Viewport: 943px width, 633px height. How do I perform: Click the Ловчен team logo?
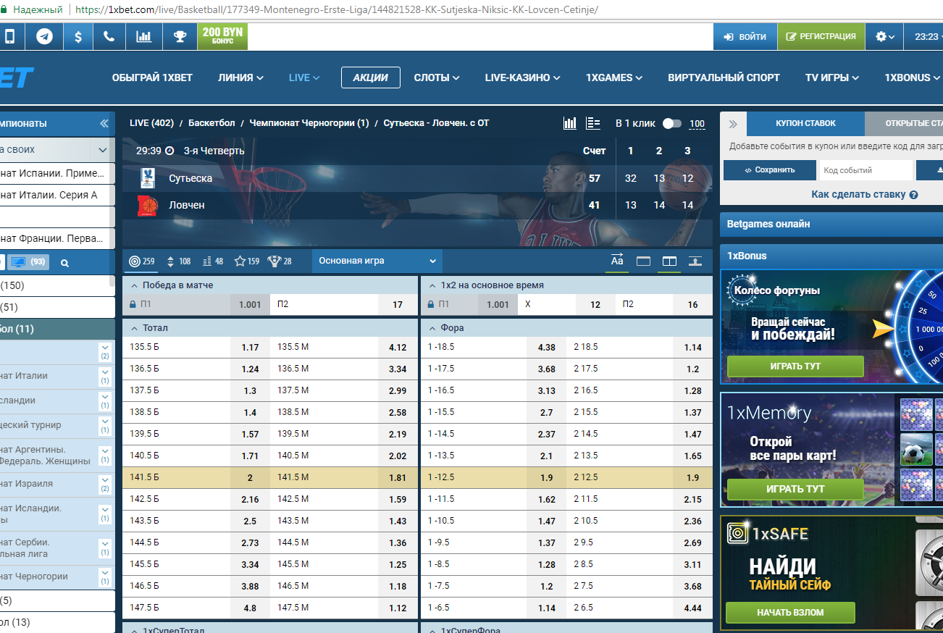(x=148, y=206)
